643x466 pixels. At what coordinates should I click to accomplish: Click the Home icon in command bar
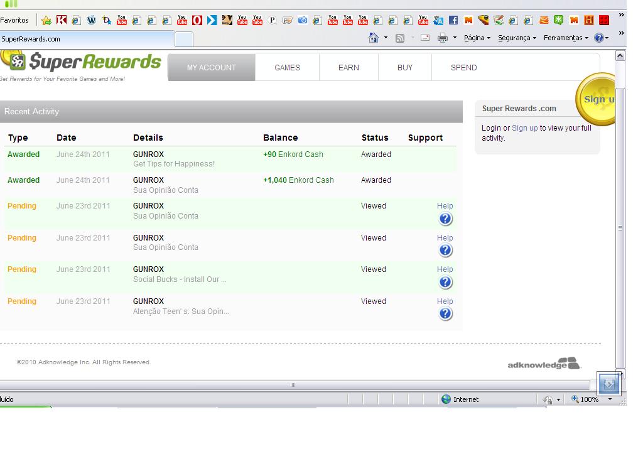[373, 38]
